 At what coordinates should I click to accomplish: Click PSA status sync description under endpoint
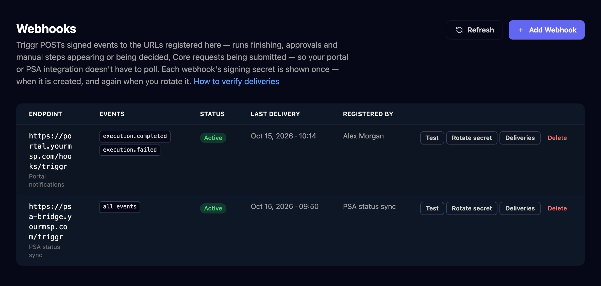click(44, 251)
